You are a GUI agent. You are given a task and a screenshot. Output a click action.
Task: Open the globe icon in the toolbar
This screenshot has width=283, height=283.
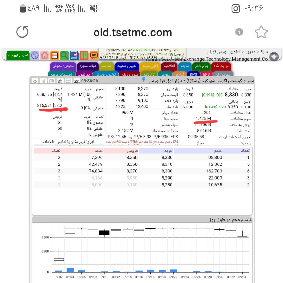(x=35, y=55)
